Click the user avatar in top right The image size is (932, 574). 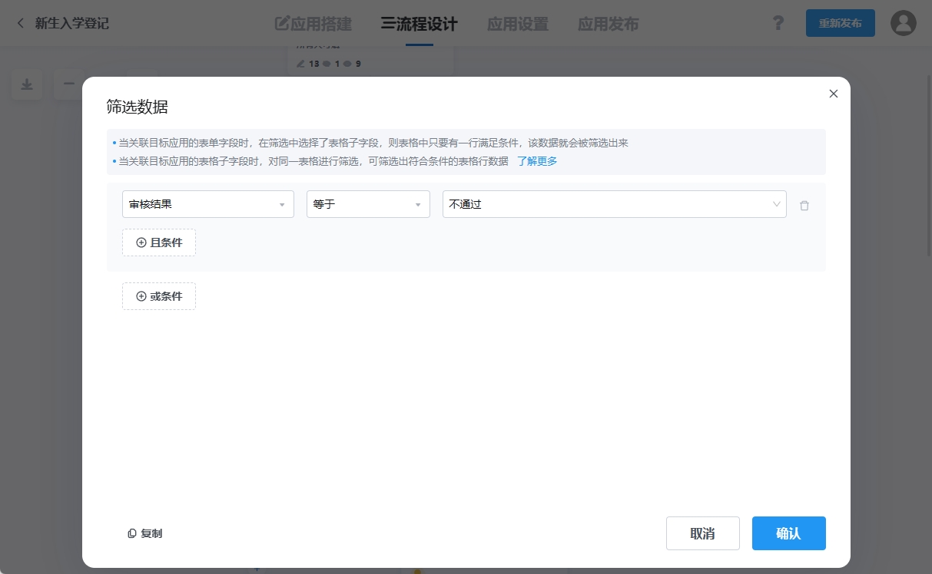point(904,23)
